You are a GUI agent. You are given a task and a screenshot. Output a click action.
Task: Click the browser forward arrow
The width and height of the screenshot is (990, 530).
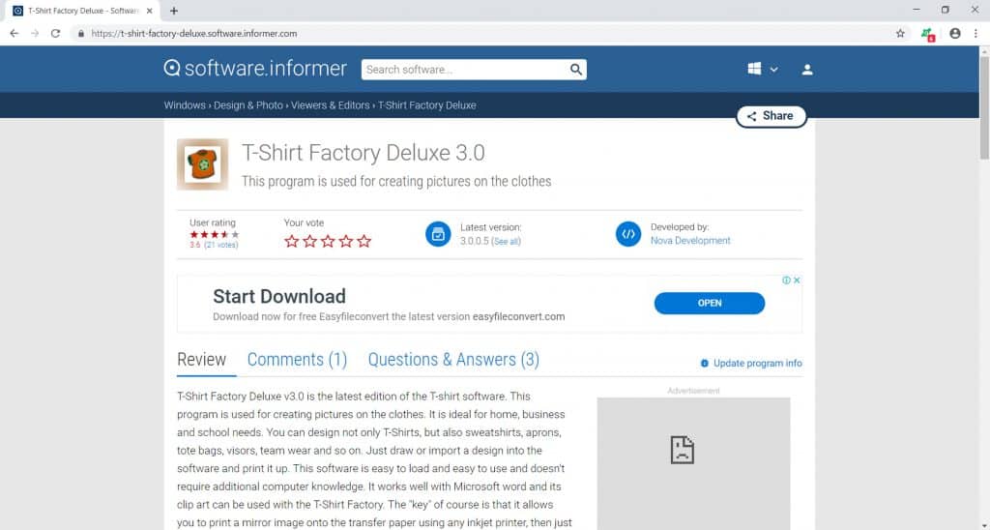[x=35, y=34]
